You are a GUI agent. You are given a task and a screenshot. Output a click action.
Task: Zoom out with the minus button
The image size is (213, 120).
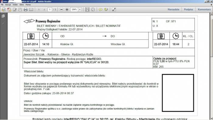pos(61,9)
